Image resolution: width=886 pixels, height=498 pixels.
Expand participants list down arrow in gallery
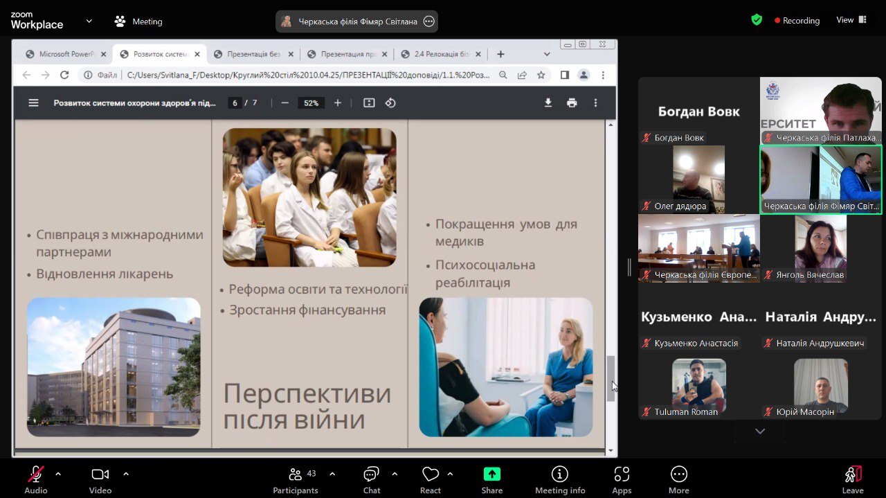(760, 431)
